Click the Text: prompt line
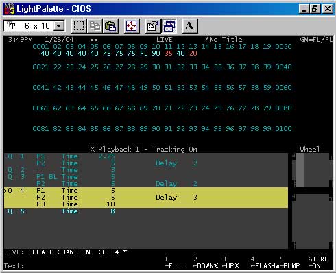Viewport: 336px width, 273px height. coord(14,266)
